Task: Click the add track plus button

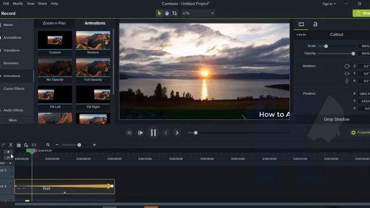Action: tap(8, 152)
